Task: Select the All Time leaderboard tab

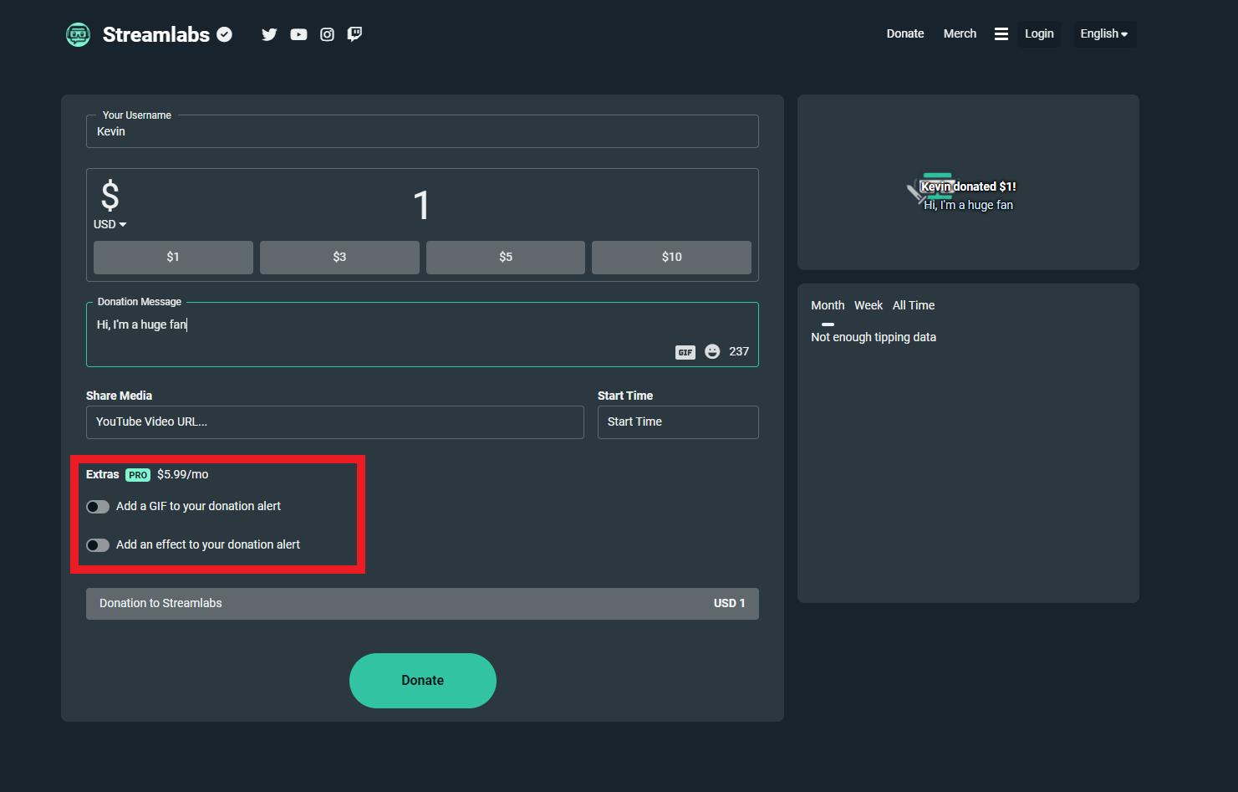Action: (914, 305)
